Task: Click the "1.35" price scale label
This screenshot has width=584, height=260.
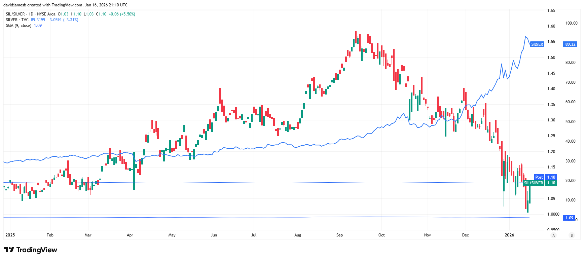Action: [x=551, y=105]
